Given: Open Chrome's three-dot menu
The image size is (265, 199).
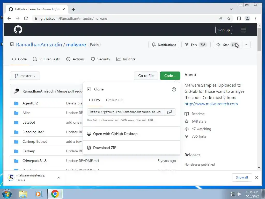Looking at the screenshot, I should pos(256,18).
